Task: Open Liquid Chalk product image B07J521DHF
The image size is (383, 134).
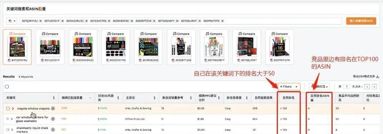Action: point(50,47)
